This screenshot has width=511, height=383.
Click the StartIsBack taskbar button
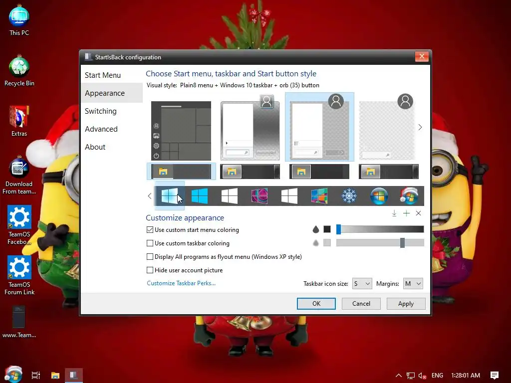pos(74,375)
